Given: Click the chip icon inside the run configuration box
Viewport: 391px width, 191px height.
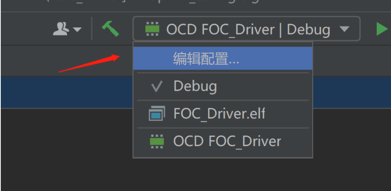Looking at the screenshot, I should [x=152, y=29].
